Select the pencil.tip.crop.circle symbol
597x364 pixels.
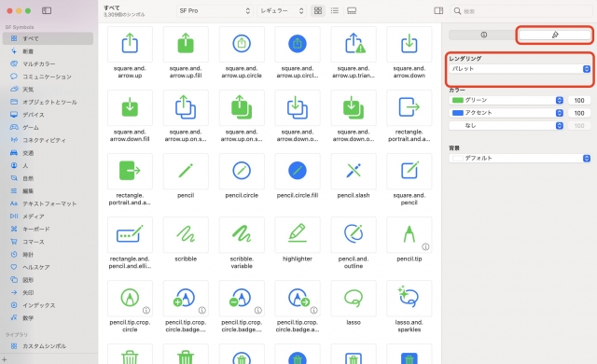pyautogui.click(x=130, y=299)
